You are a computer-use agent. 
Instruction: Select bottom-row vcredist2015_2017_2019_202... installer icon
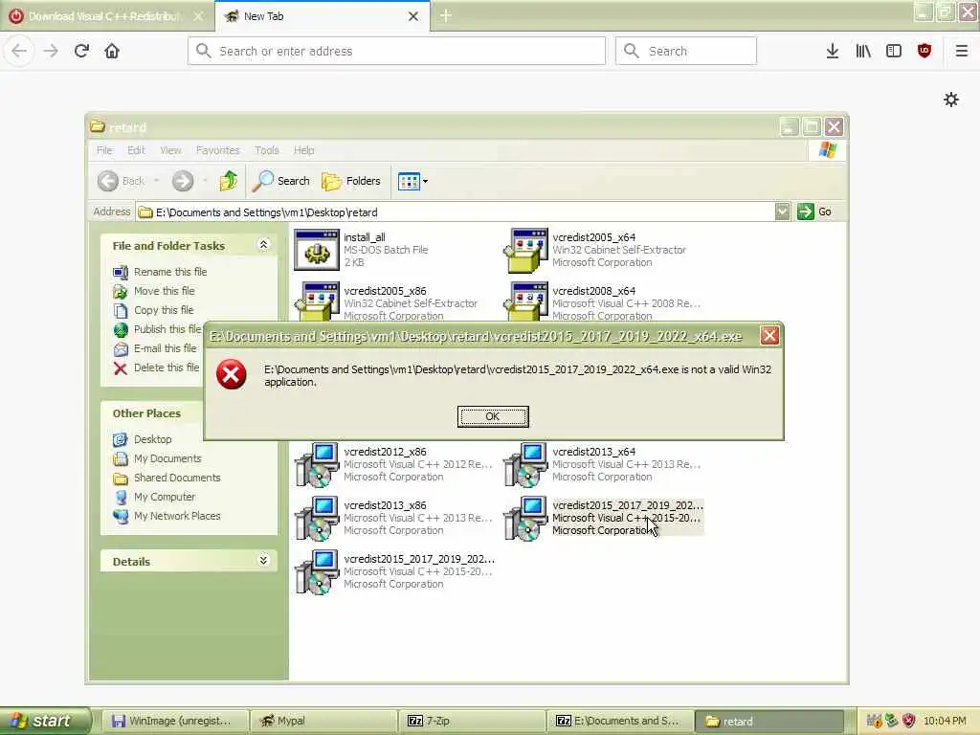tap(317, 572)
